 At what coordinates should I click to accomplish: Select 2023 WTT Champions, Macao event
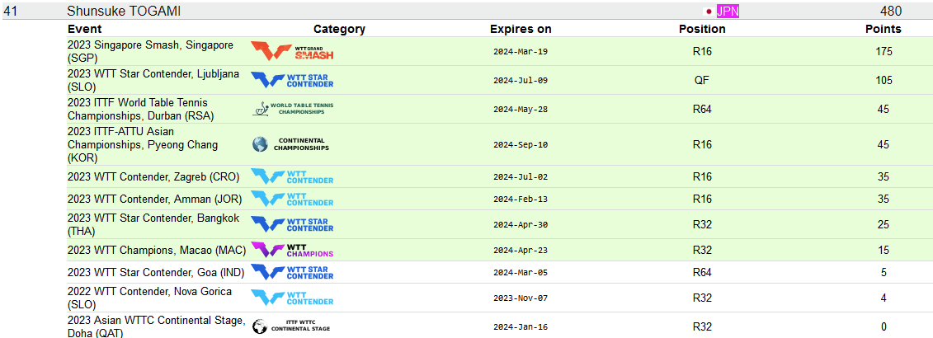(157, 250)
